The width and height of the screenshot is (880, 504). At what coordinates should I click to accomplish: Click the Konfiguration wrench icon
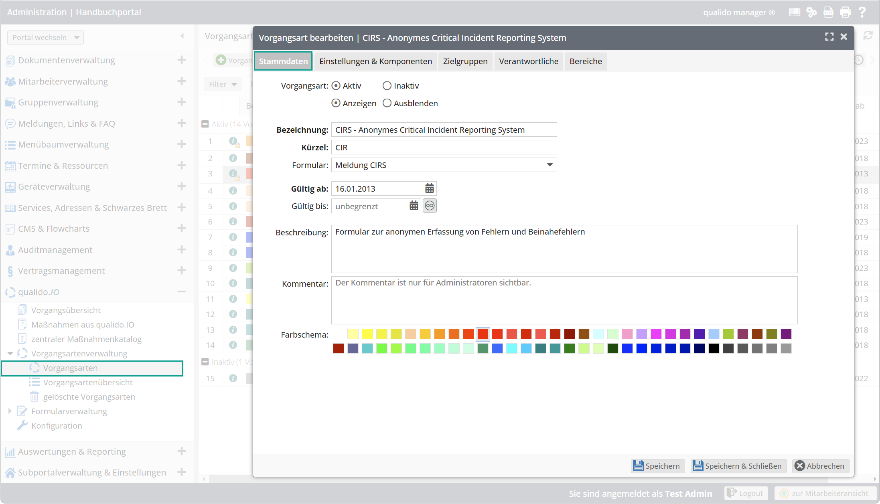[x=22, y=425]
